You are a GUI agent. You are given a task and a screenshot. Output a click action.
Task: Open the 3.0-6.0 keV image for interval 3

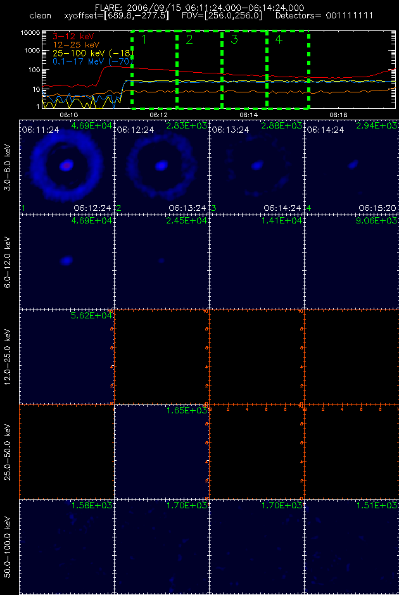click(x=256, y=167)
